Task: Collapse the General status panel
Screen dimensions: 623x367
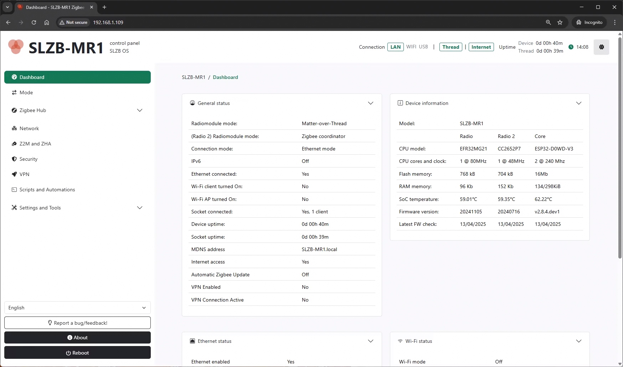Action: 371,103
